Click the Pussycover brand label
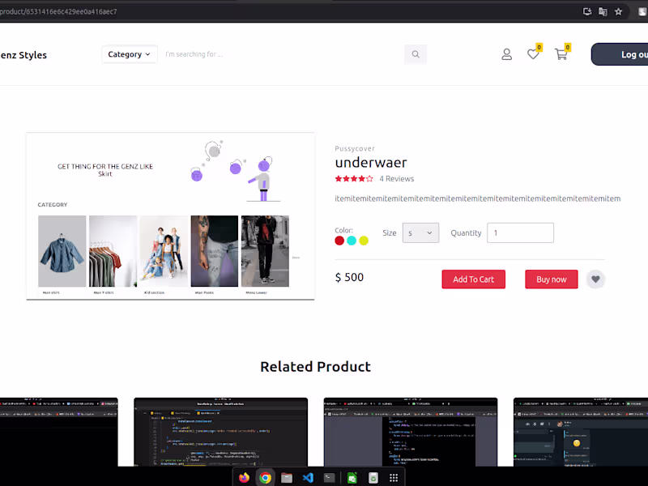The image size is (648, 486). coord(355,148)
